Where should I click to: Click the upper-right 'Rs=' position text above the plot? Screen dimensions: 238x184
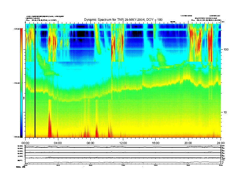(x=206, y=20)
